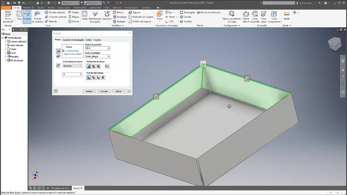The image size is (347, 195).
Task: Select the Desplegar unfold tool
Action: (x=120, y=17)
